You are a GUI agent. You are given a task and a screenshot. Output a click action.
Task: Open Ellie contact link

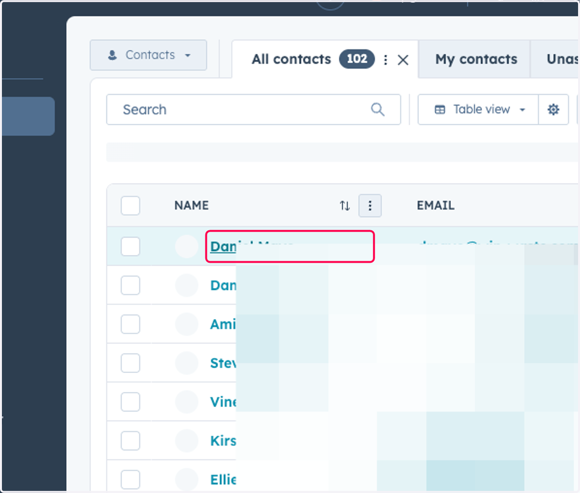pos(223,479)
